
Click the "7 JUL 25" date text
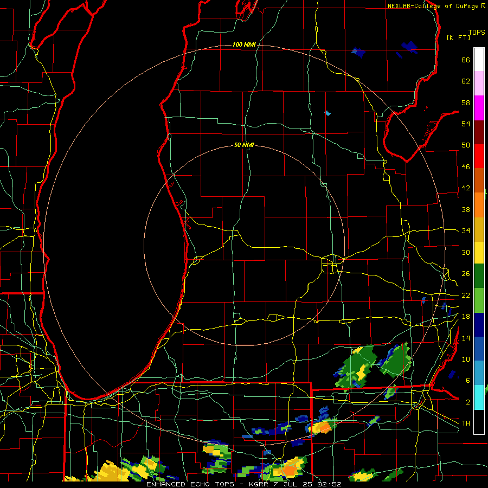click(293, 484)
